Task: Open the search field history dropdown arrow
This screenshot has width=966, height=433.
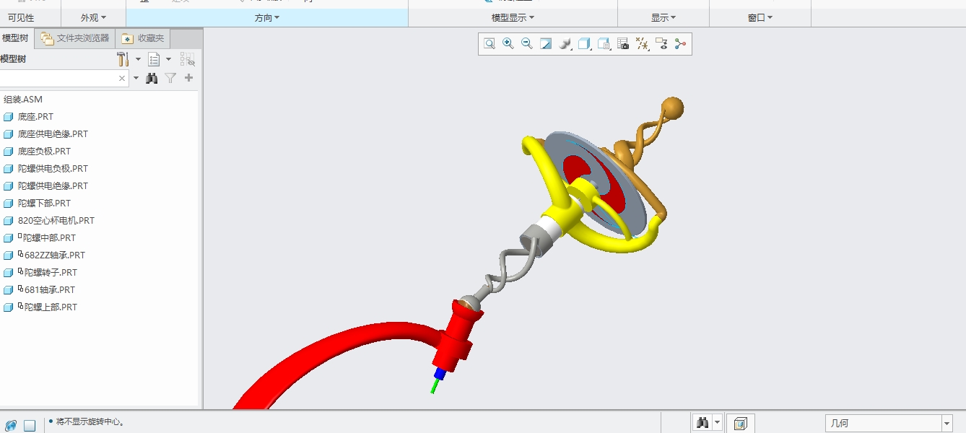Action: tap(136, 78)
